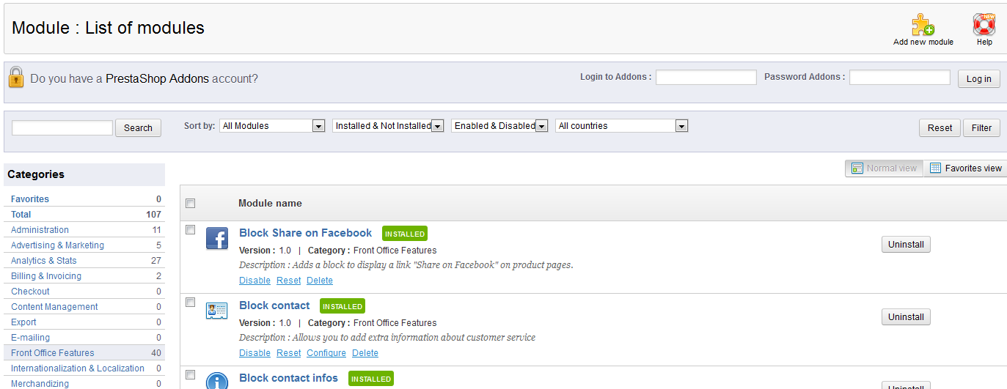Click the Block contact infos icon
1007x389 pixels.
217,381
